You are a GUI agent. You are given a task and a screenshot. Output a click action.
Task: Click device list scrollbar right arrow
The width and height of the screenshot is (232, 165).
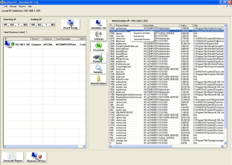coord(84,146)
